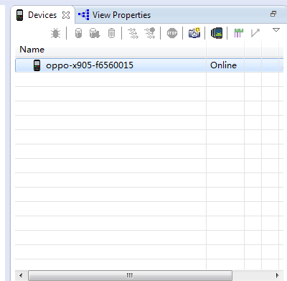Click the Online status cell
The image size is (287, 281).
(225, 65)
